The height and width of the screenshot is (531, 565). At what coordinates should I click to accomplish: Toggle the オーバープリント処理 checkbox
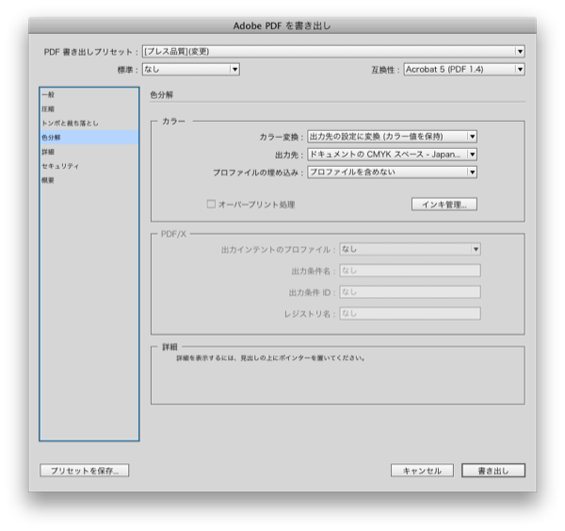coord(212,204)
